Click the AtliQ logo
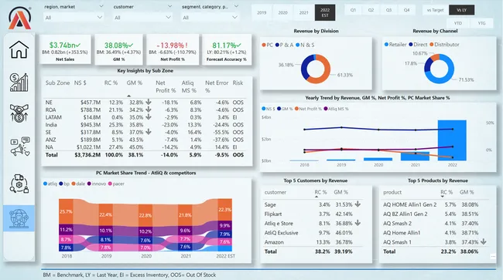 pos(19,18)
